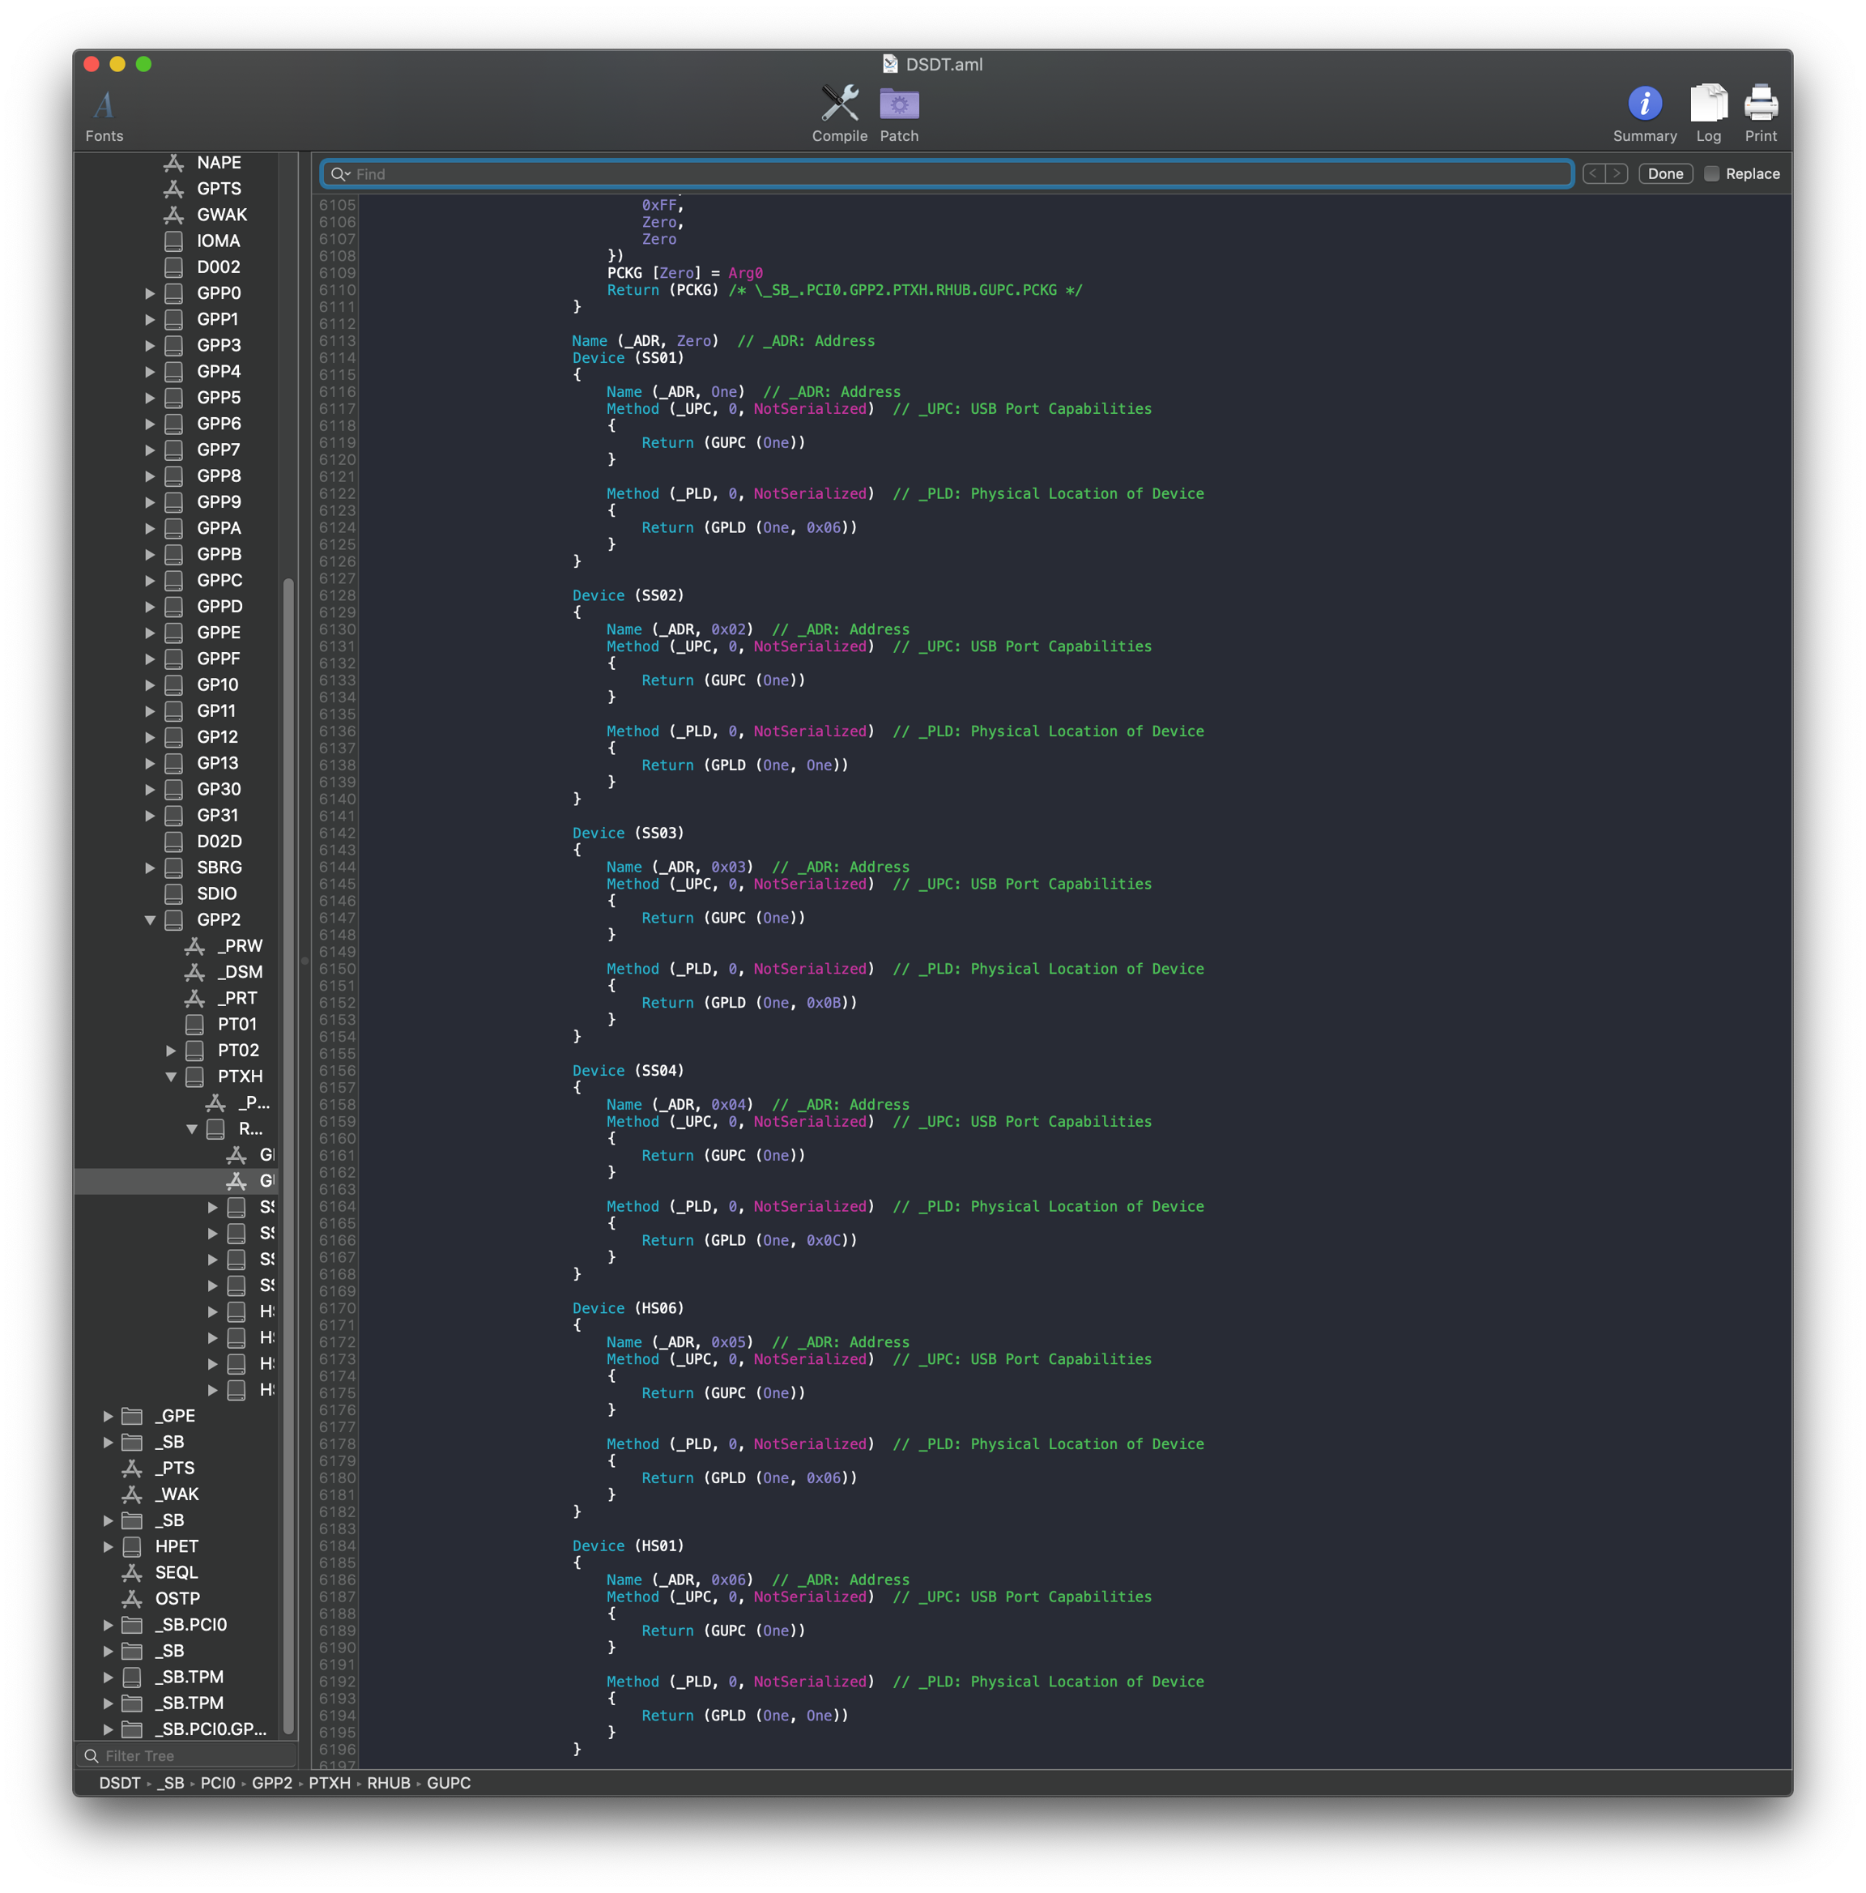Image resolution: width=1866 pixels, height=1893 pixels.
Task: Expand the SBRG device node
Action: 150,868
